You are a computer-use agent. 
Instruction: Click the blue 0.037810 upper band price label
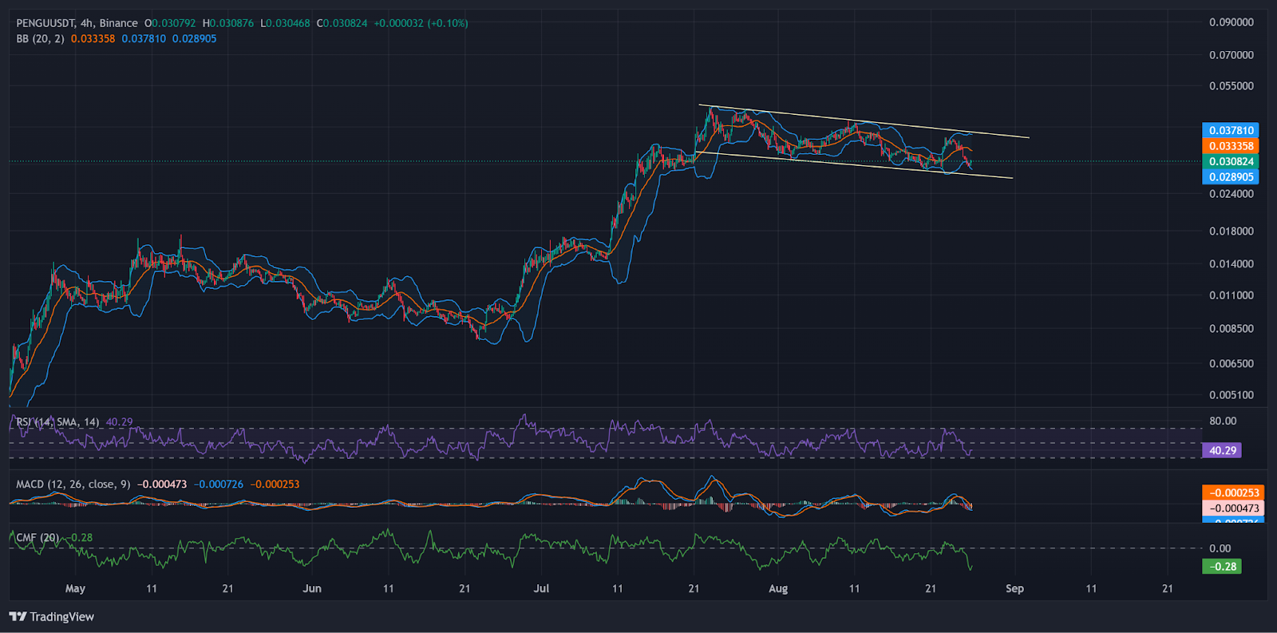pos(1230,130)
